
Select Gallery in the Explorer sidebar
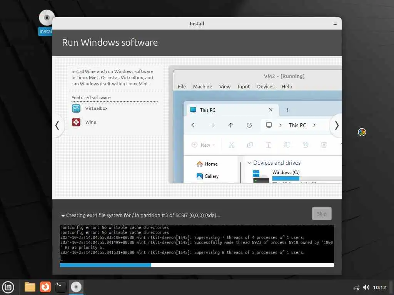click(x=207, y=176)
